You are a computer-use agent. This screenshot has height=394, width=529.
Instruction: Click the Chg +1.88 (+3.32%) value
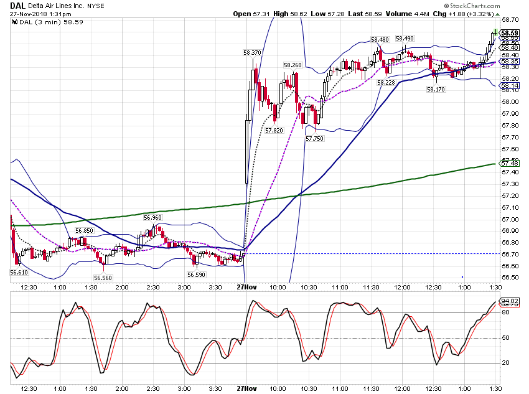(x=463, y=14)
